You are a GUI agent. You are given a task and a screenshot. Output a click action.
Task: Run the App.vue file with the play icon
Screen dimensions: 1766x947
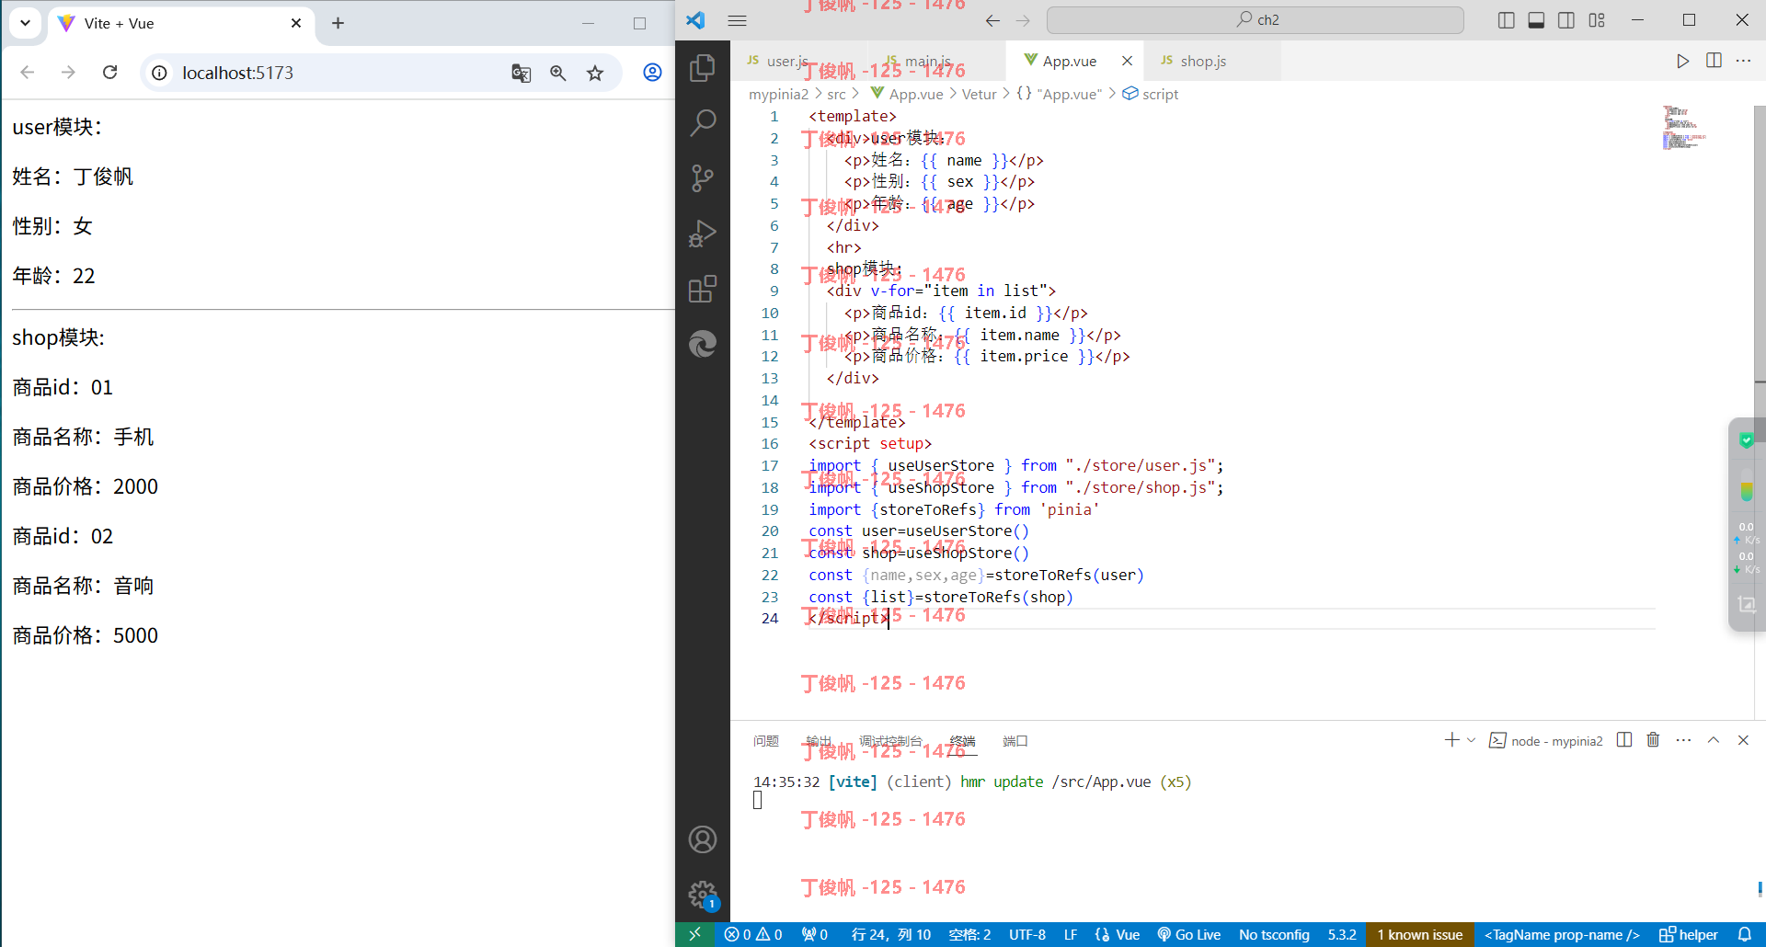click(x=1682, y=61)
